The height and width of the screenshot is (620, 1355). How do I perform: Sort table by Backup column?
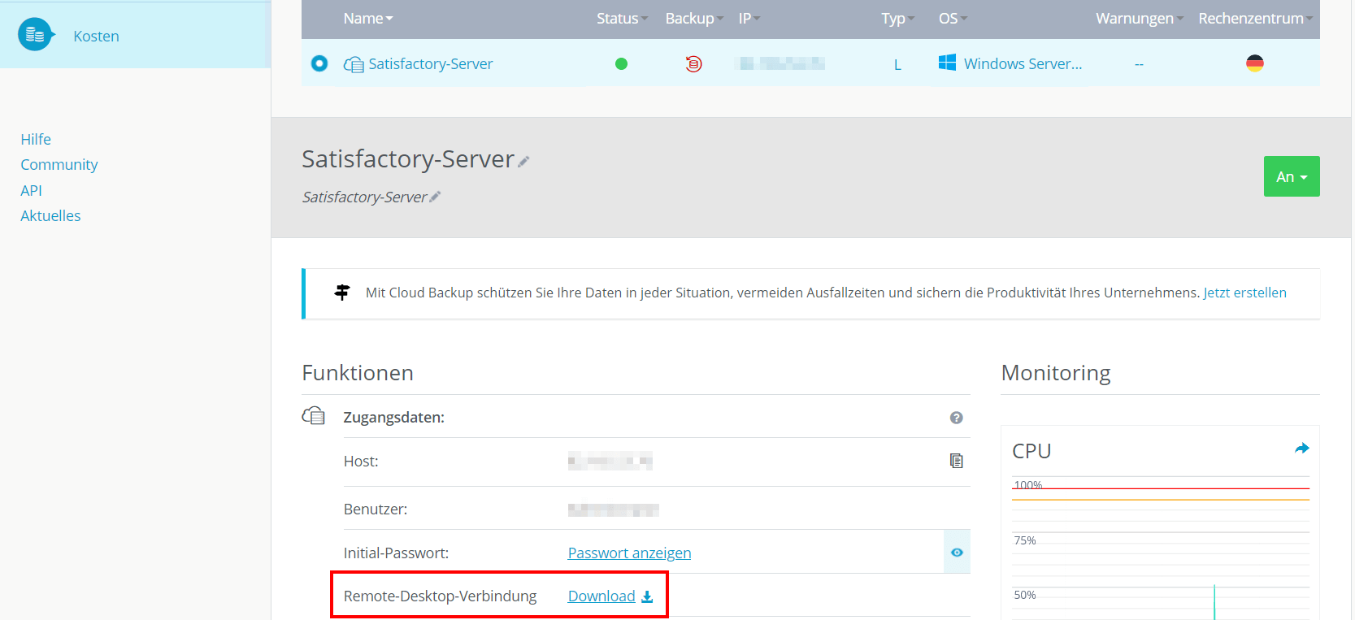coord(694,18)
